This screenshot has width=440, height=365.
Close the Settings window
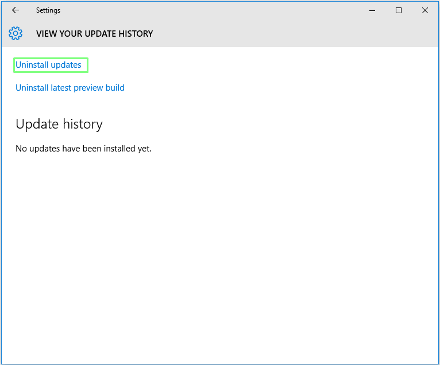[x=425, y=10]
